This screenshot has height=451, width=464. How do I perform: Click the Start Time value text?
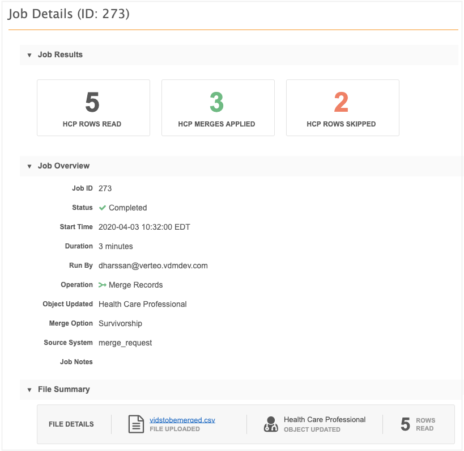pos(144,227)
